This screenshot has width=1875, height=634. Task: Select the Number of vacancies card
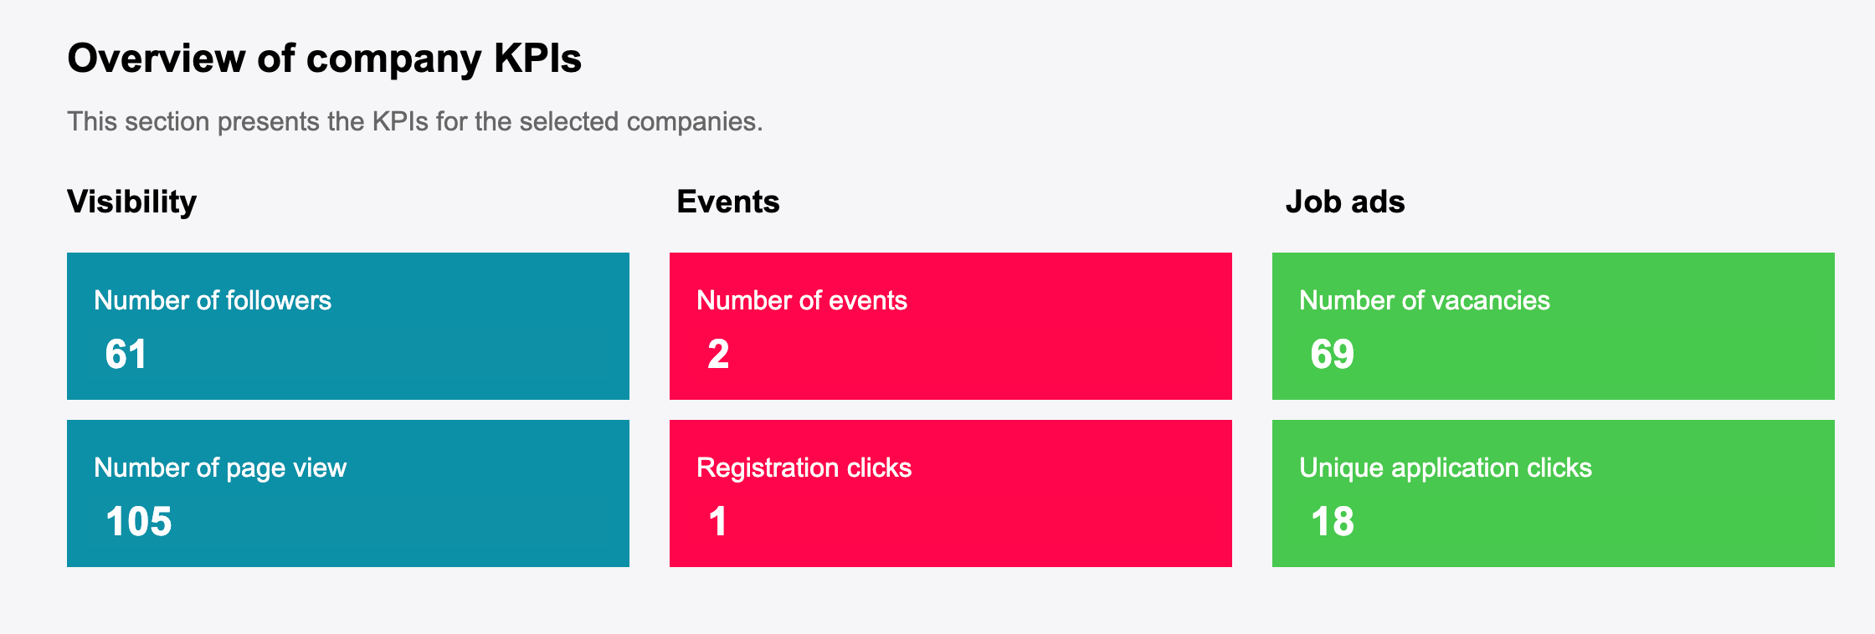tap(1554, 326)
